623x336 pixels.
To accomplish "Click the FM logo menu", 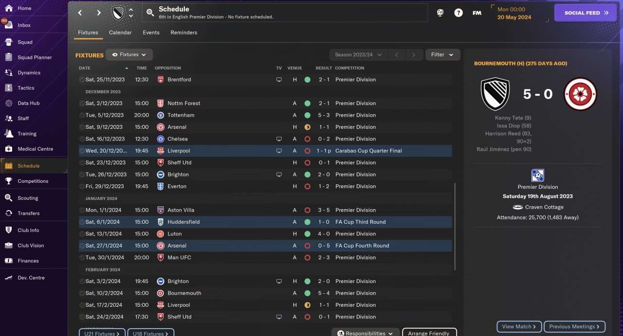I will point(477,13).
